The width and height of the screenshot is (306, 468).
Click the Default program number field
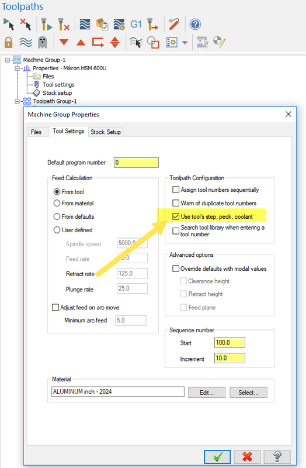pyautogui.click(x=136, y=163)
